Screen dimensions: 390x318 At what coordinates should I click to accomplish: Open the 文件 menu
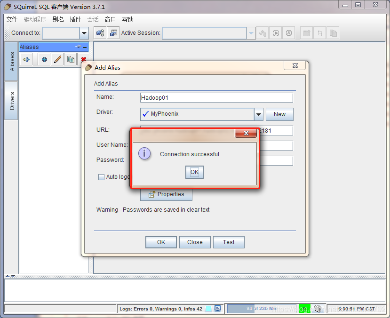[x=12, y=19]
